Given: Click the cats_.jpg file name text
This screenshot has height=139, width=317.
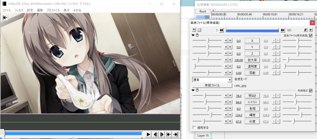Looking at the screenshot, I should click(240, 86).
